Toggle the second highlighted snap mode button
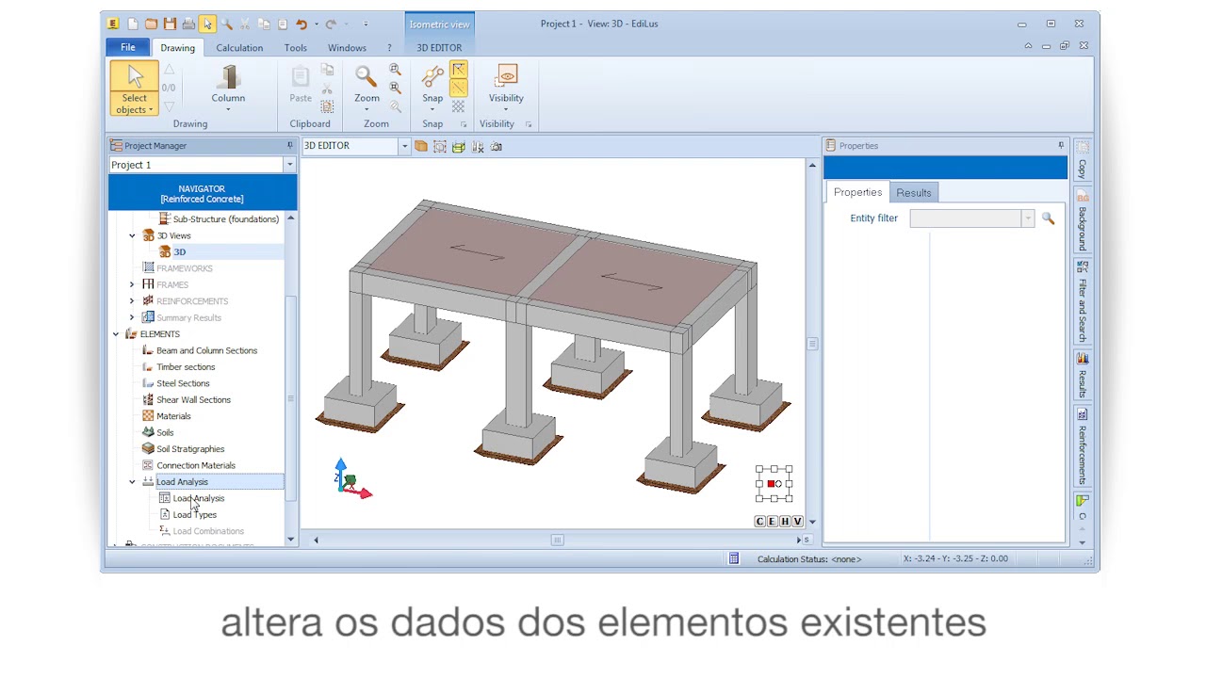 coord(458,88)
